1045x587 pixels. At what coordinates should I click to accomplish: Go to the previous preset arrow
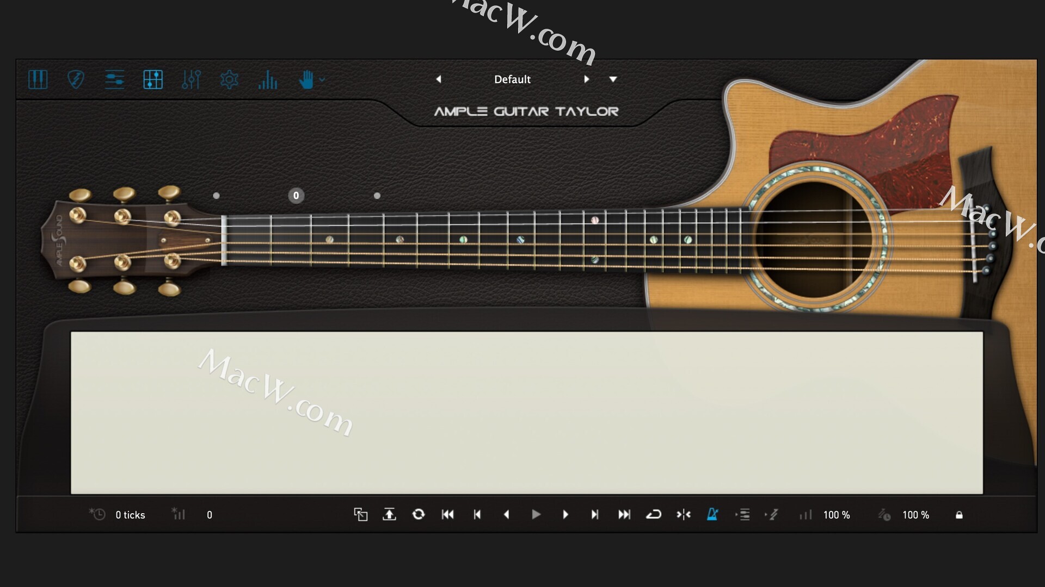(x=438, y=79)
